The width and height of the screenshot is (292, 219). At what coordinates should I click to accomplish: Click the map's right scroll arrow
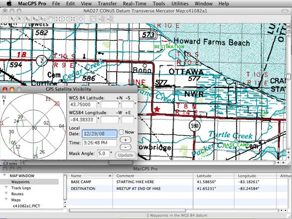pos(284,162)
